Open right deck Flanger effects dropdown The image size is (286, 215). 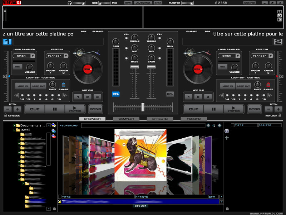[271, 56]
